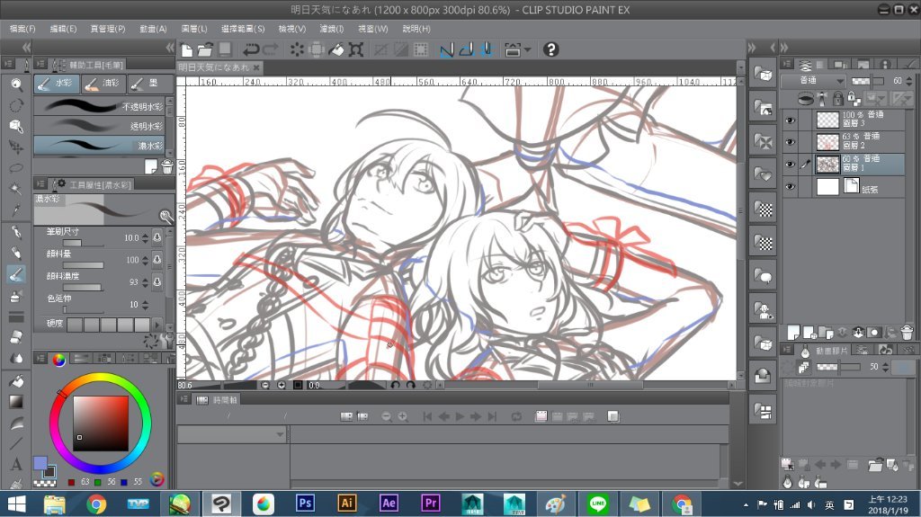Click the brush size slider
The height and width of the screenshot is (517, 921).
coord(83,244)
